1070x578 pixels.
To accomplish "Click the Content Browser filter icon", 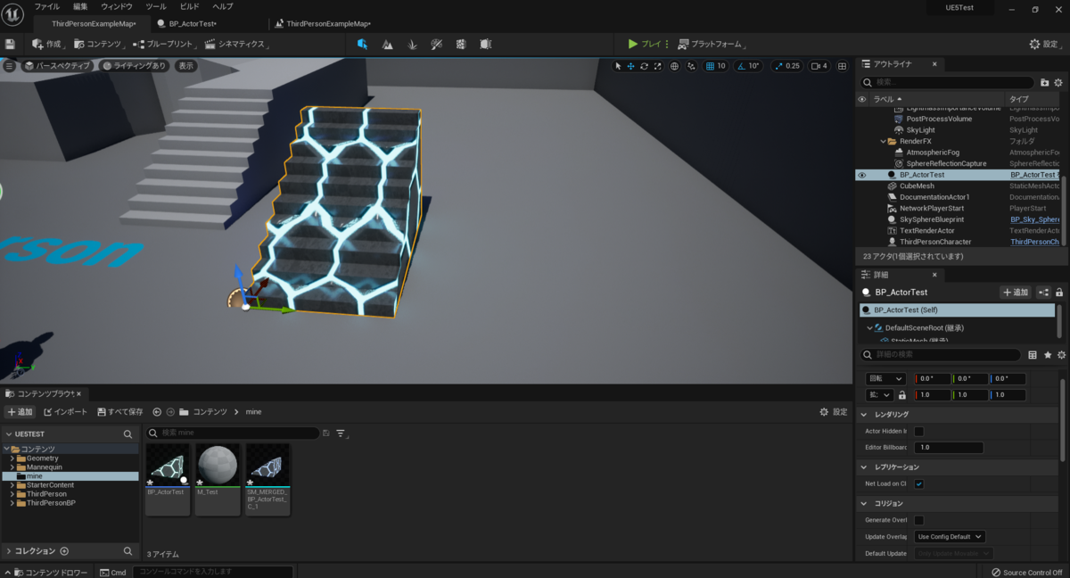I will (341, 433).
